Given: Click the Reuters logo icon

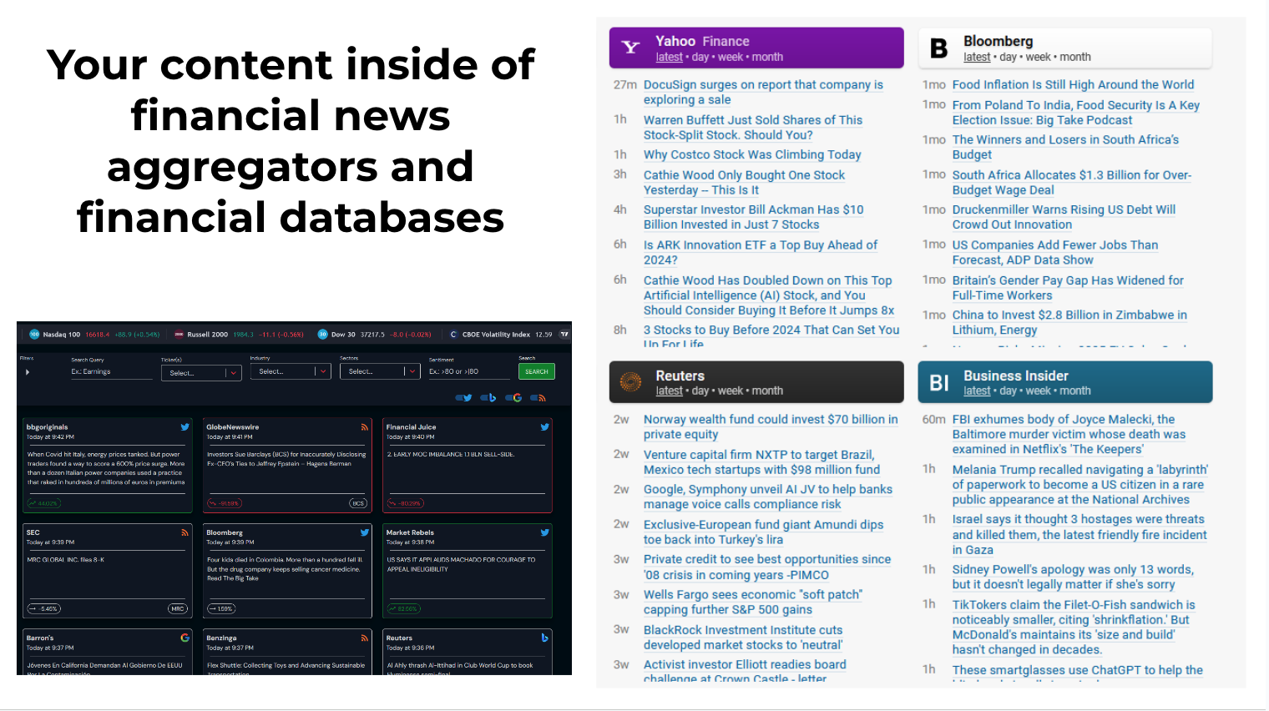Looking at the screenshot, I should click(630, 382).
